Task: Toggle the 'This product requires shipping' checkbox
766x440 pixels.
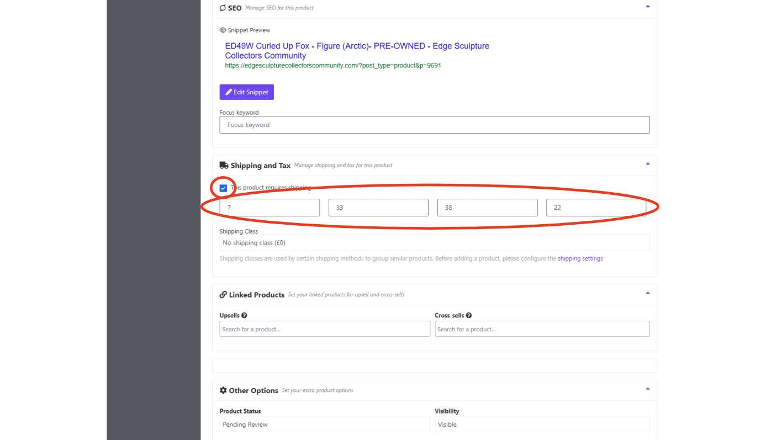Action: (223, 188)
